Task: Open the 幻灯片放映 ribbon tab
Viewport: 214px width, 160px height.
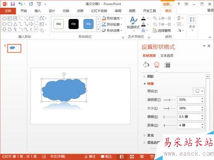Action: pyautogui.click(x=99, y=11)
